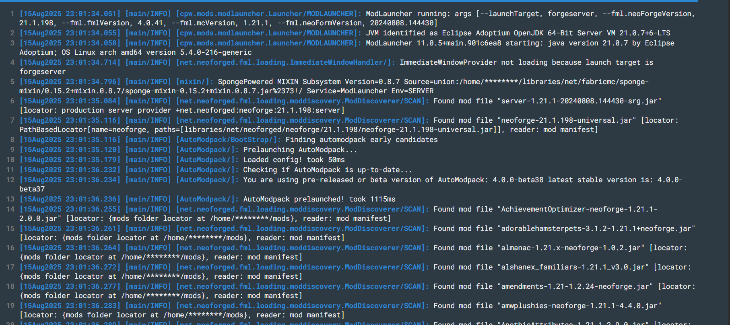Click file name "amwplushies-neoforge-1.21.1-4.4.0.jar"
This screenshot has width=730, height=325.
click(579, 306)
